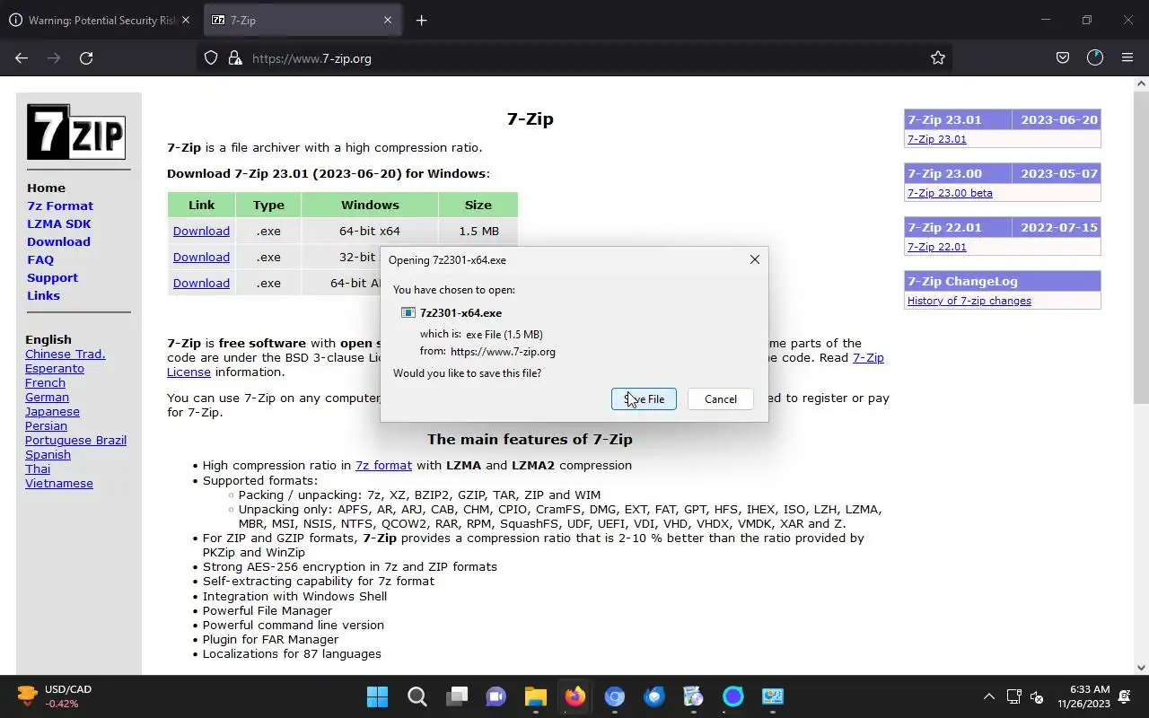Open the 7-Zip 22.01 release link
1149x718 pixels.
tap(936, 247)
